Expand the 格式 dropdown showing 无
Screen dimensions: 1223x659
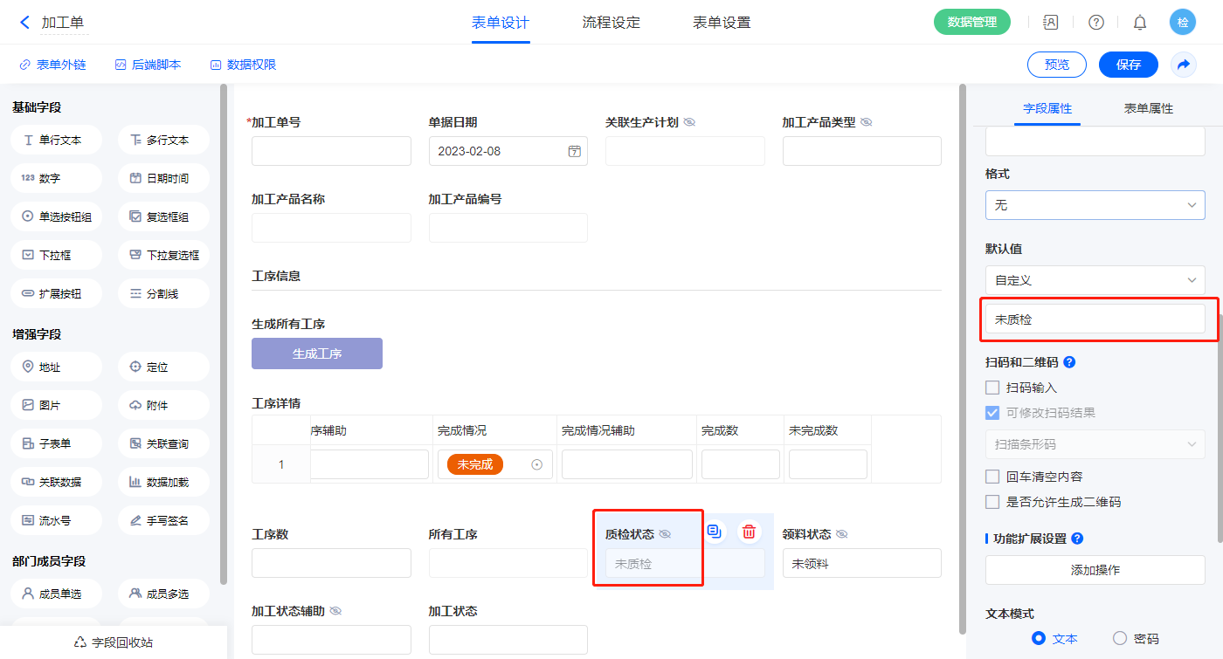[x=1095, y=205]
